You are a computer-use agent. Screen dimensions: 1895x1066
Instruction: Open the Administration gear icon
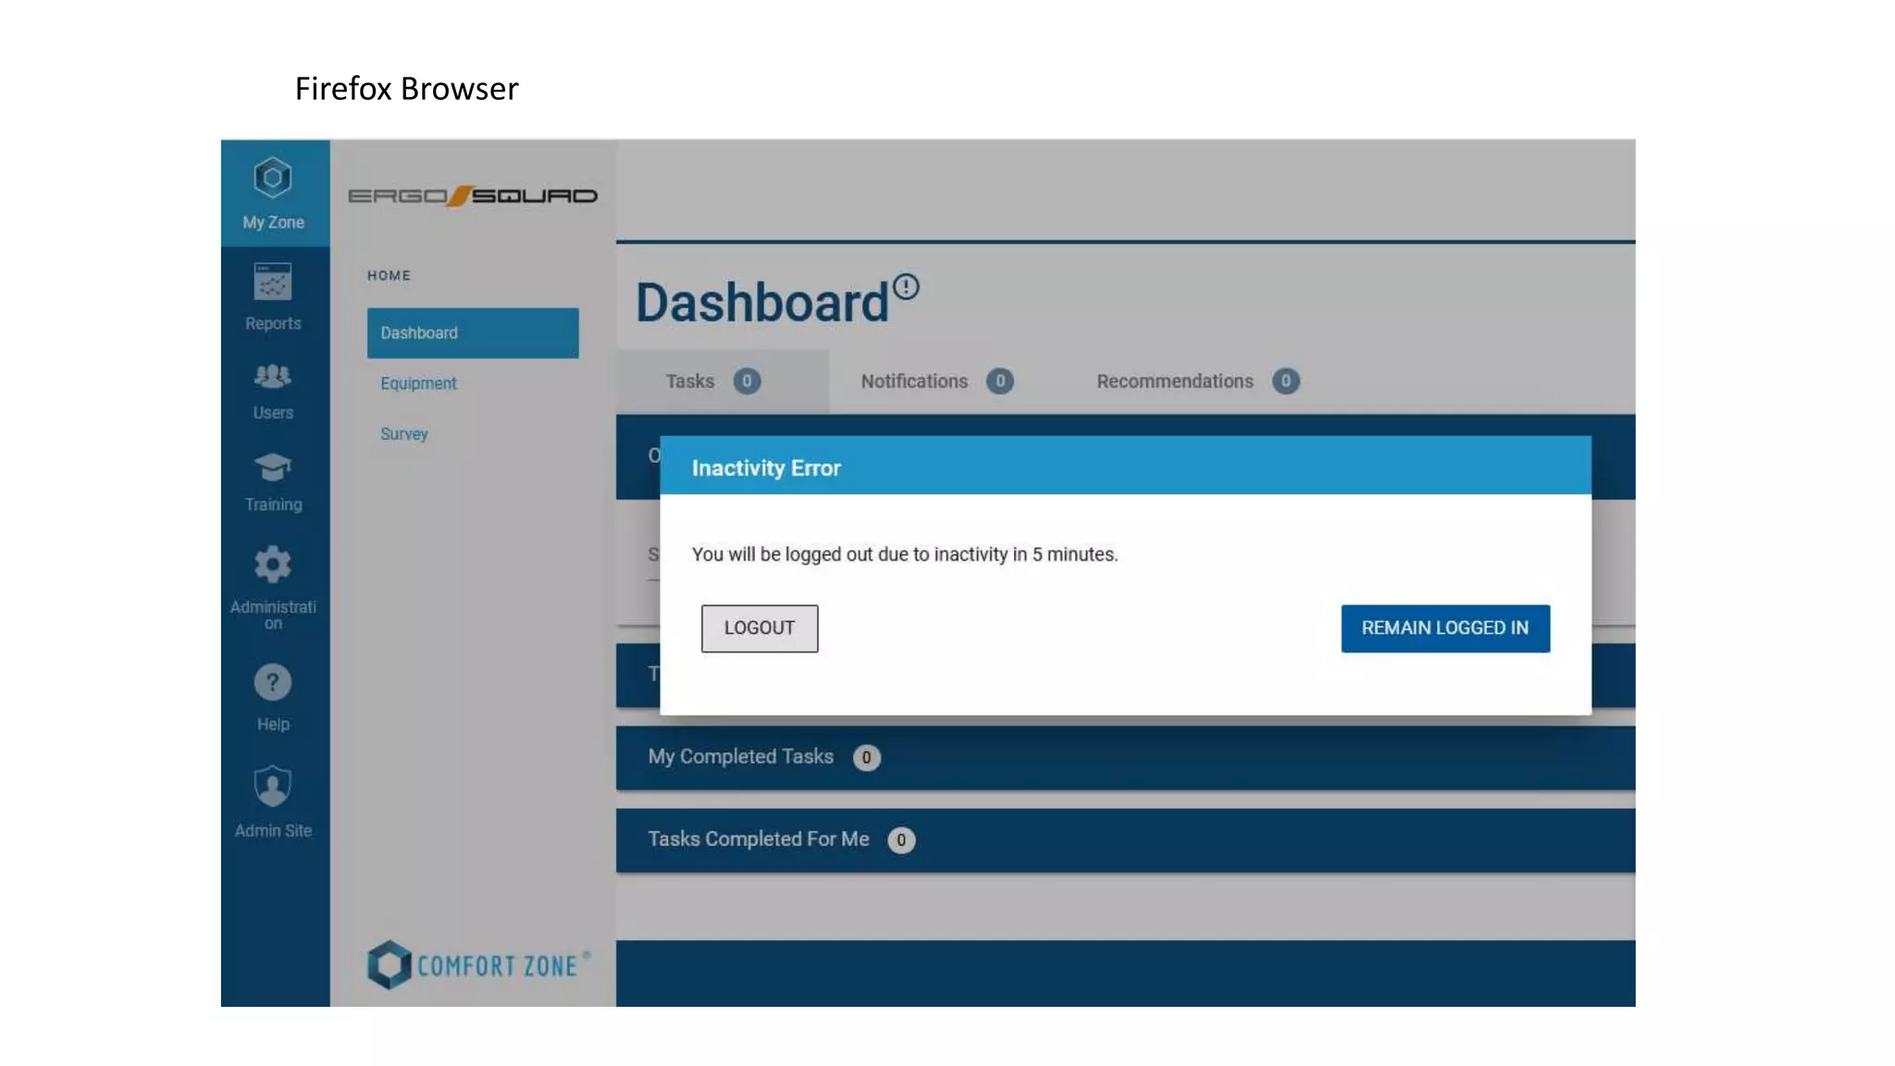click(x=273, y=564)
